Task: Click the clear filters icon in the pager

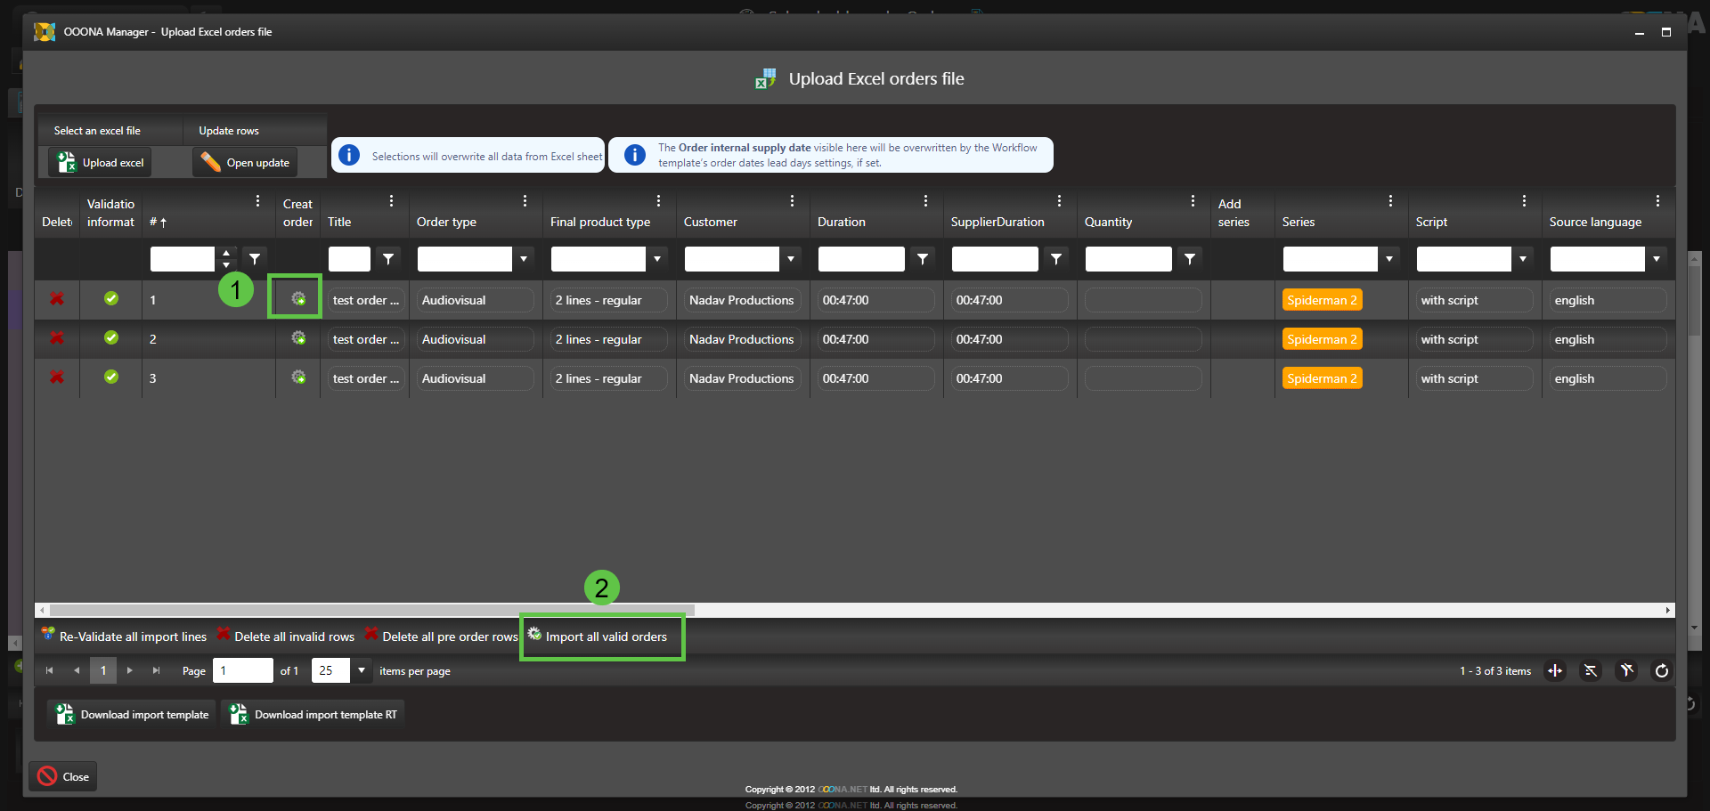Action: point(1626,671)
